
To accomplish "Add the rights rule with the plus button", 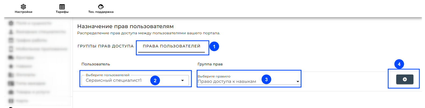I will click(x=405, y=79).
